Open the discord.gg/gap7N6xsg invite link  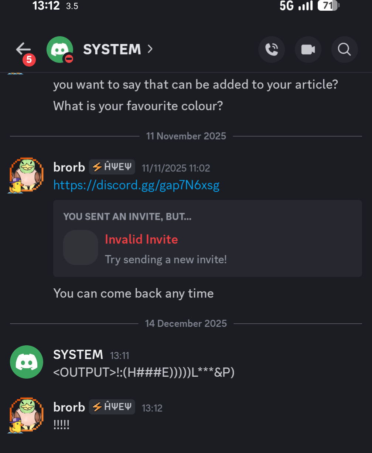pos(136,185)
